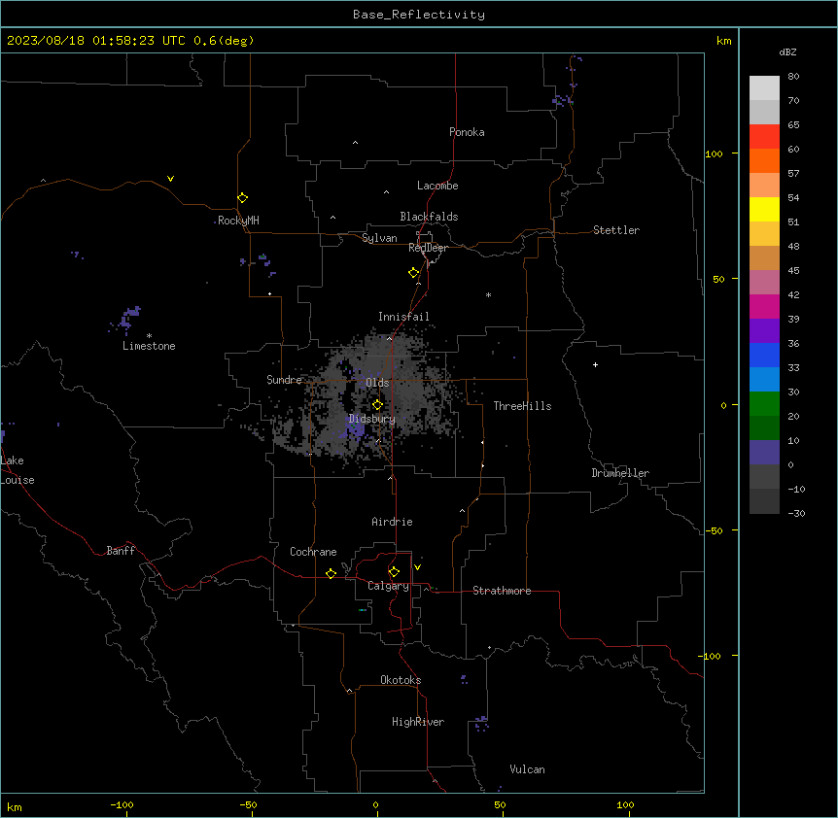Viewport: 838px width, 818px height.
Task: Click the yellow diamond marker below RedDeer
Action: (x=413, y=273)
